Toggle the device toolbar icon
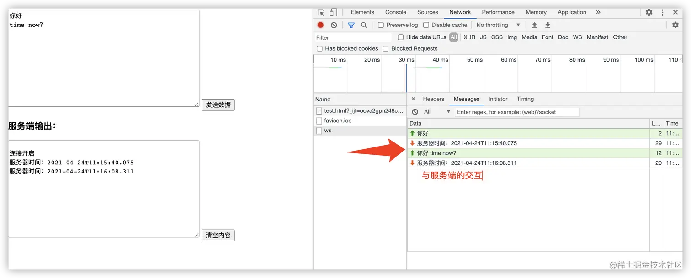This screenshot has height=278, width=691. point(334,12)
